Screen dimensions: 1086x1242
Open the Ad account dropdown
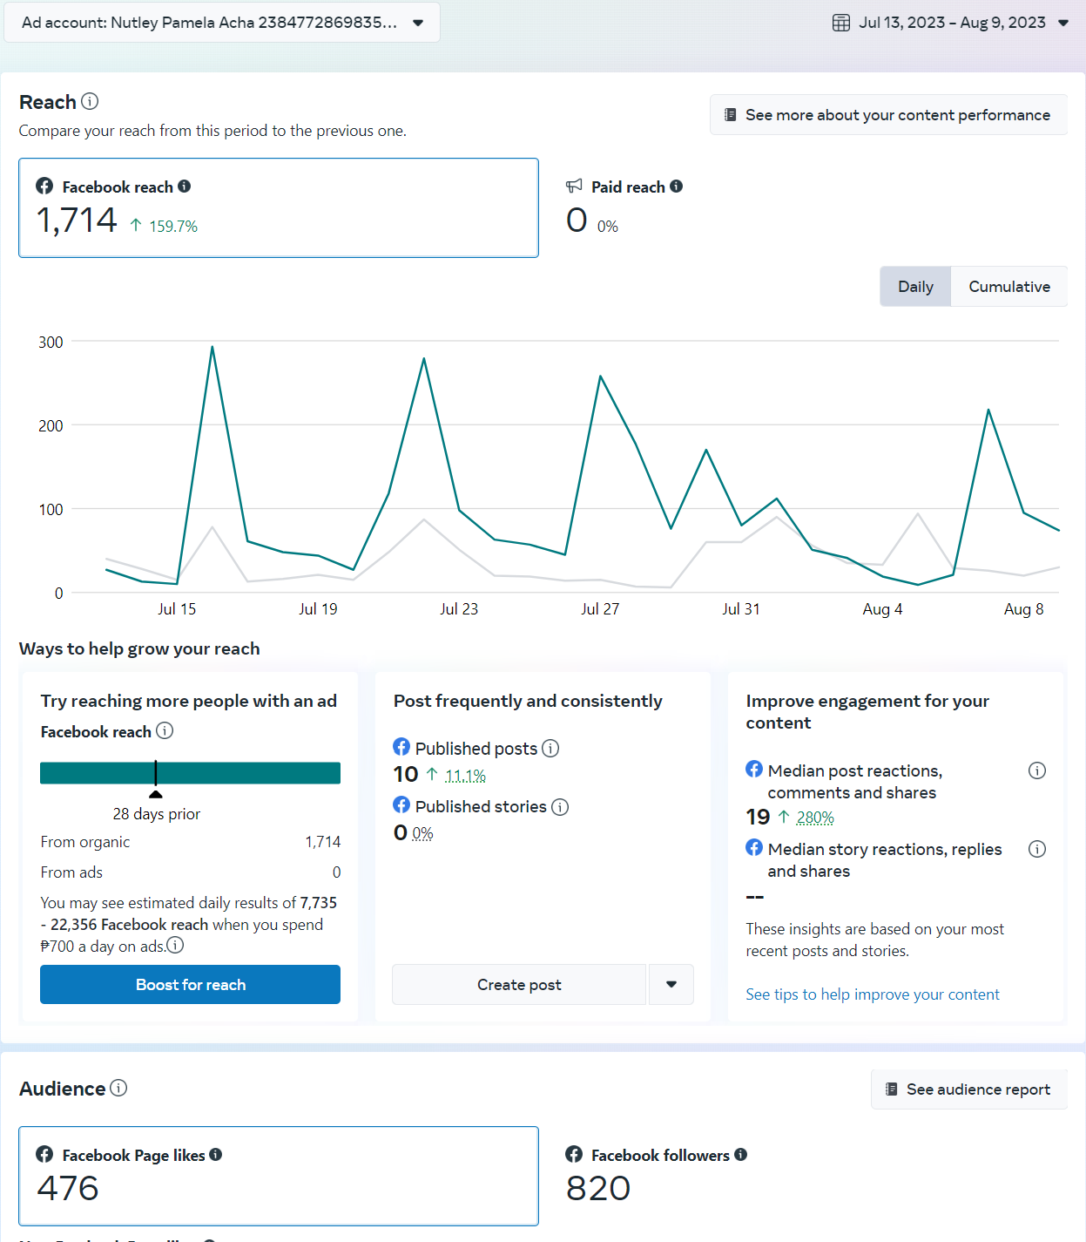[221, 23]
